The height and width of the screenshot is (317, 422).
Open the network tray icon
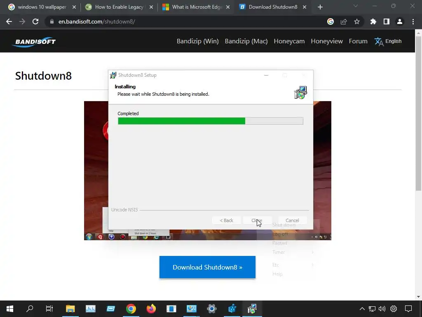(x=372, y=309)
